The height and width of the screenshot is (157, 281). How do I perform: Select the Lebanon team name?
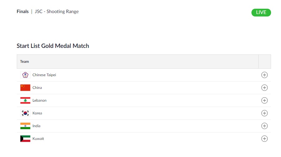[x=39, y=100]
